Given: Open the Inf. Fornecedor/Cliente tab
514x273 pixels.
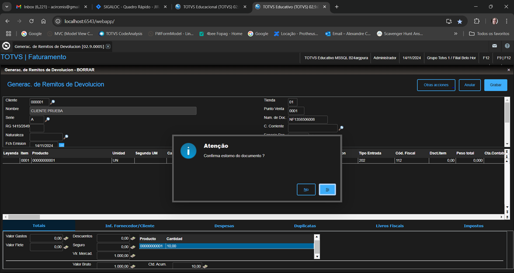Looking at the screenshot, I should [x=130, y=226].
